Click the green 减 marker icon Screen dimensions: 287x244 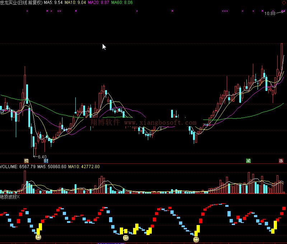click(248, 161)
